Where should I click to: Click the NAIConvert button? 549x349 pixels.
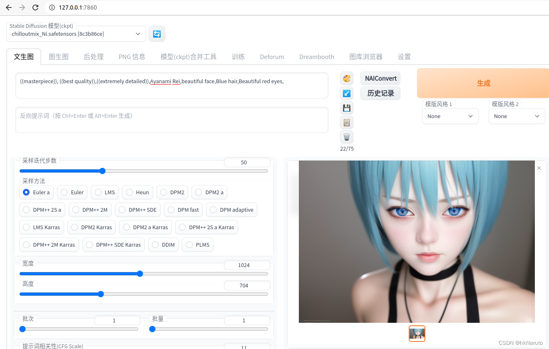click(380, 78)
